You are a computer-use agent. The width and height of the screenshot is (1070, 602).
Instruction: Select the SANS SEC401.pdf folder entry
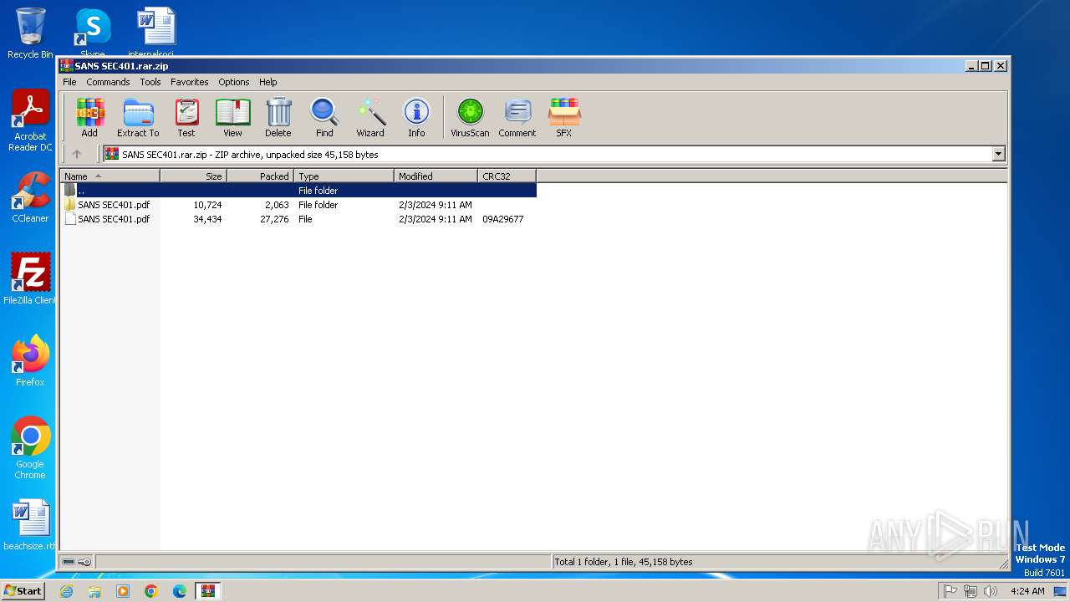(x=298, y=205)
